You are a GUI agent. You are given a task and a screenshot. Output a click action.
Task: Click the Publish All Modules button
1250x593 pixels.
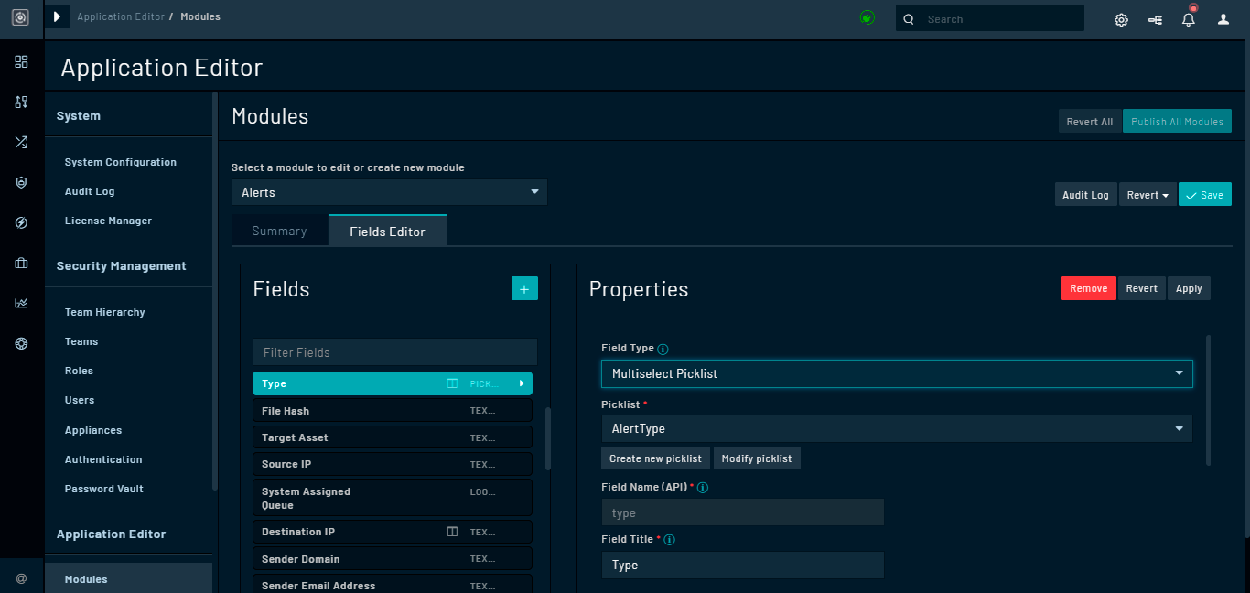pos(1177,121)
